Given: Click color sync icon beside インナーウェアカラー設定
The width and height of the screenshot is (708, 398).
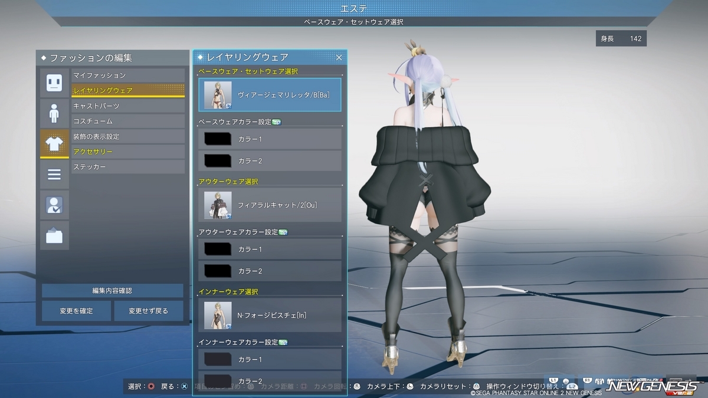Looking at the screenshot, I should (283, 343).
